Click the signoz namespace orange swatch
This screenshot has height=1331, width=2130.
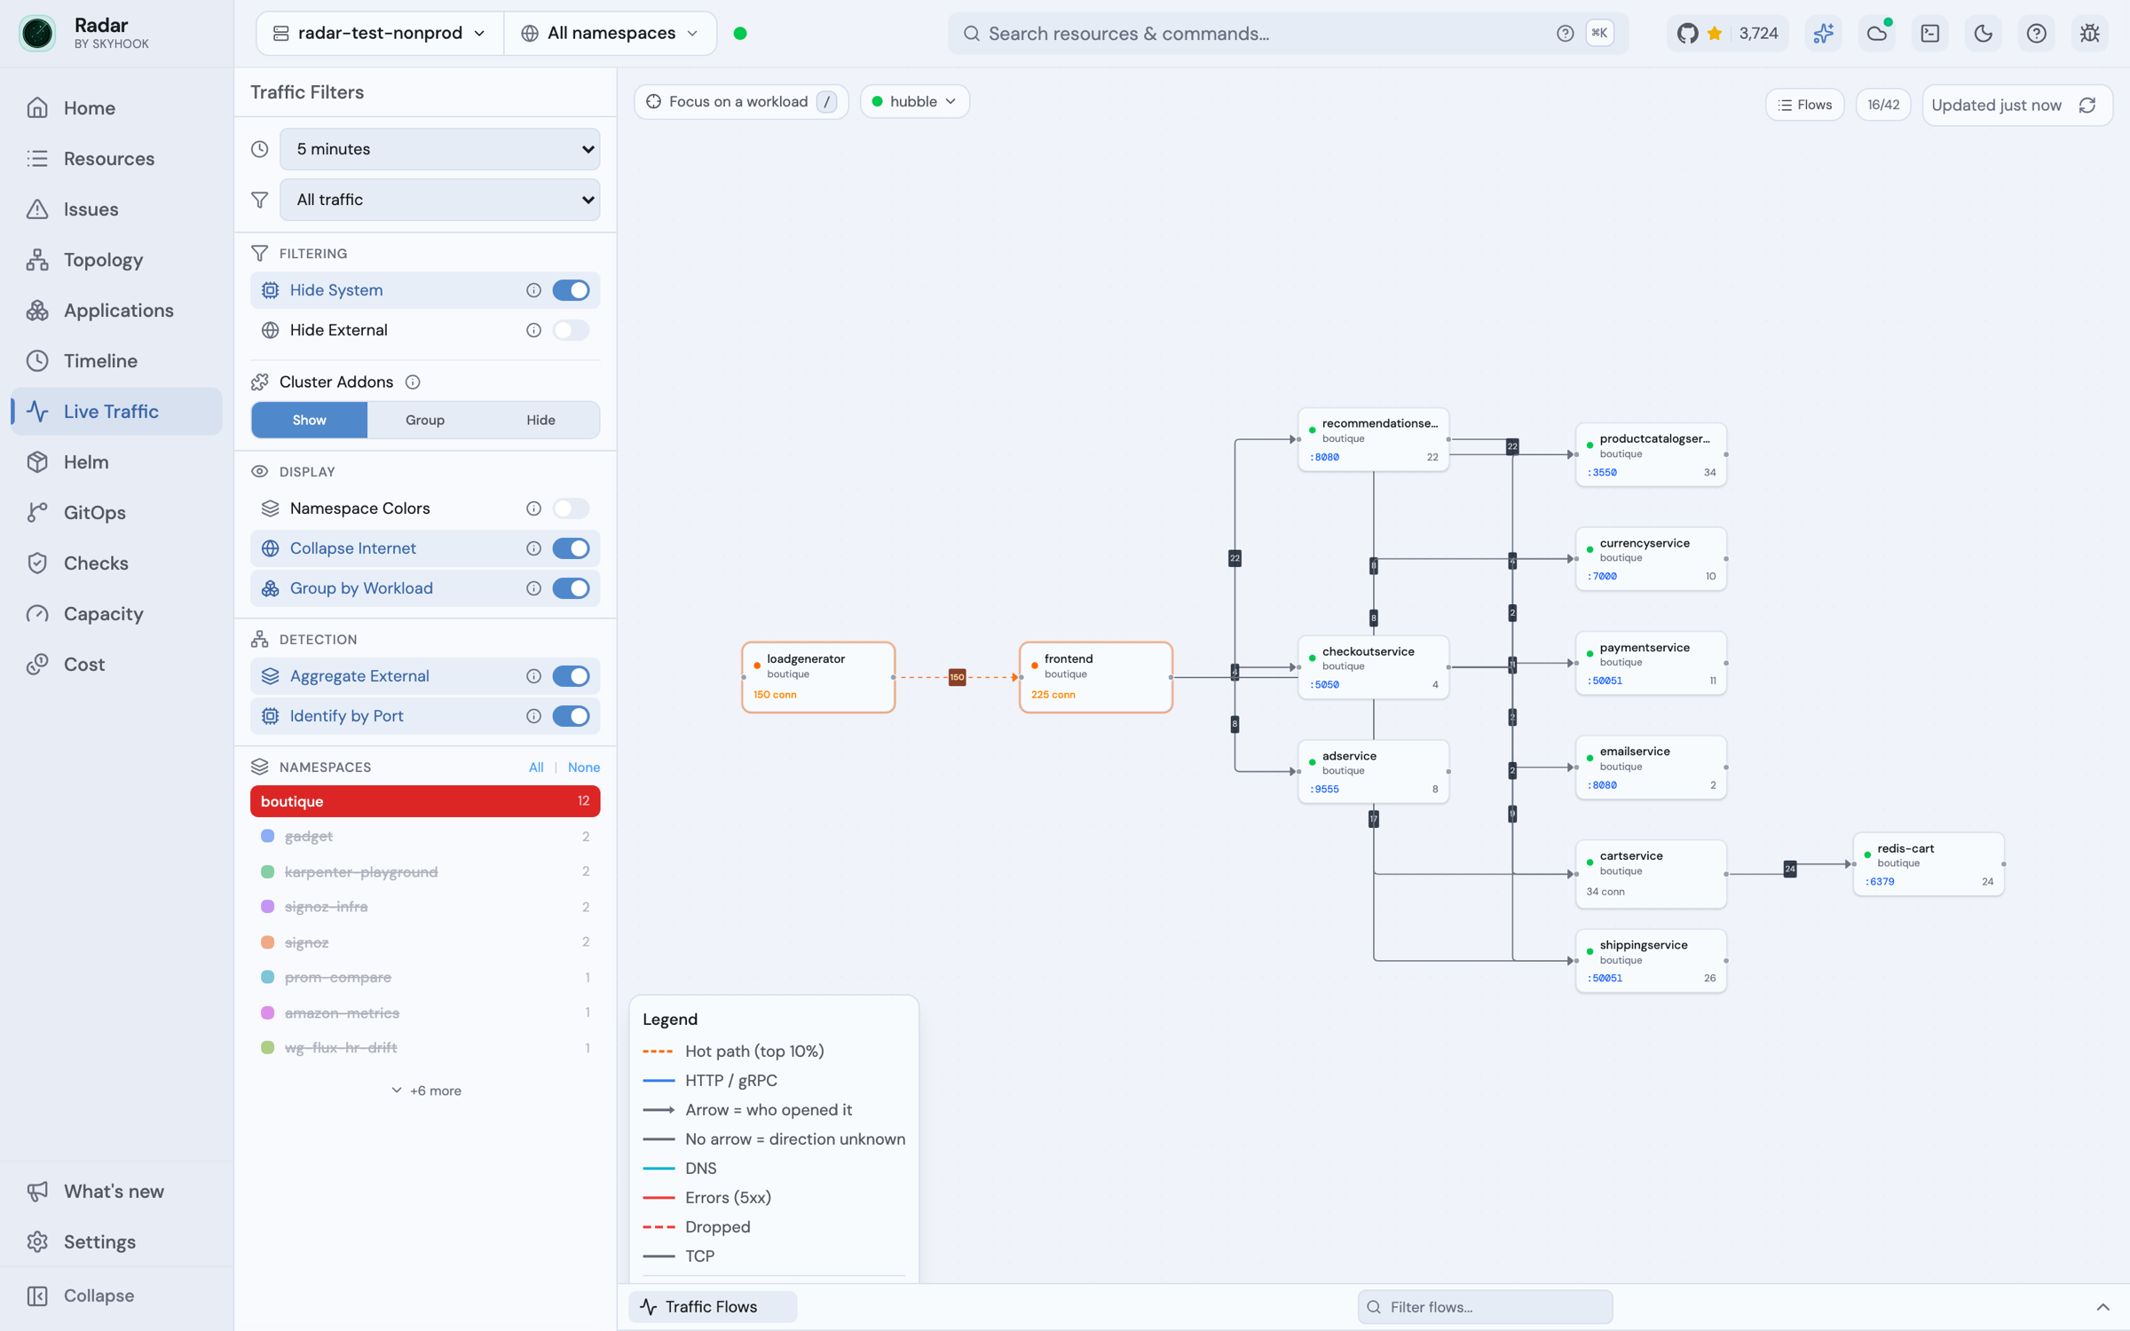pyautogui.click(x=267, y=942)
